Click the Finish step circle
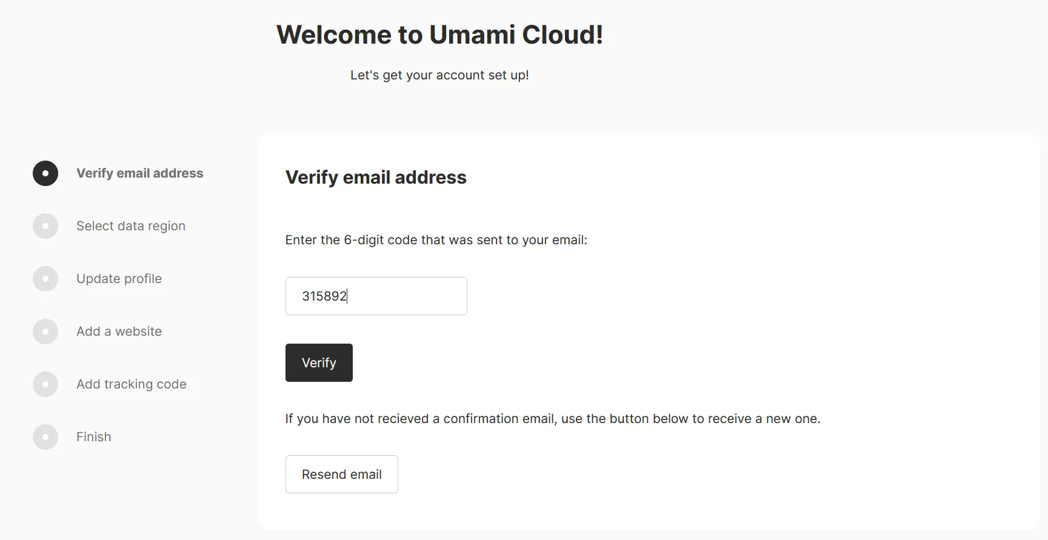 tap(45, 437)
